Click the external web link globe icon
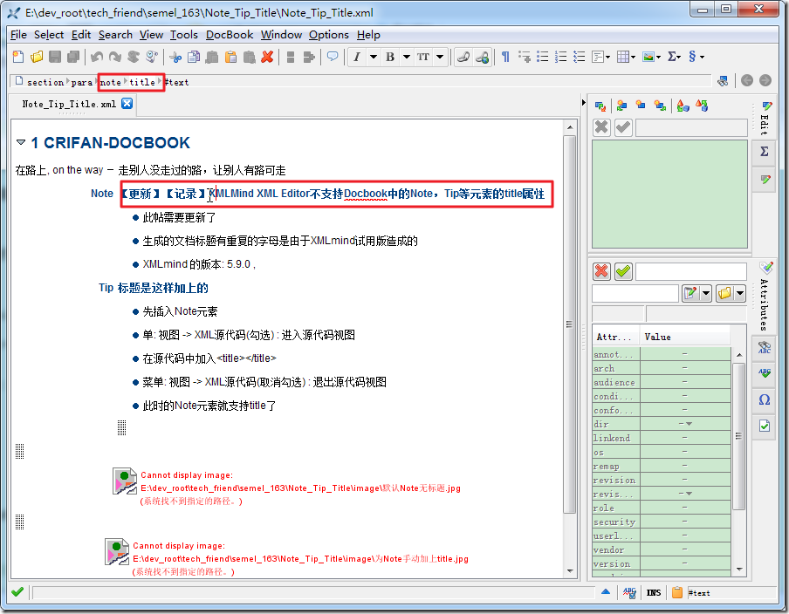This screenshot has width=789, height=614. 482,57
